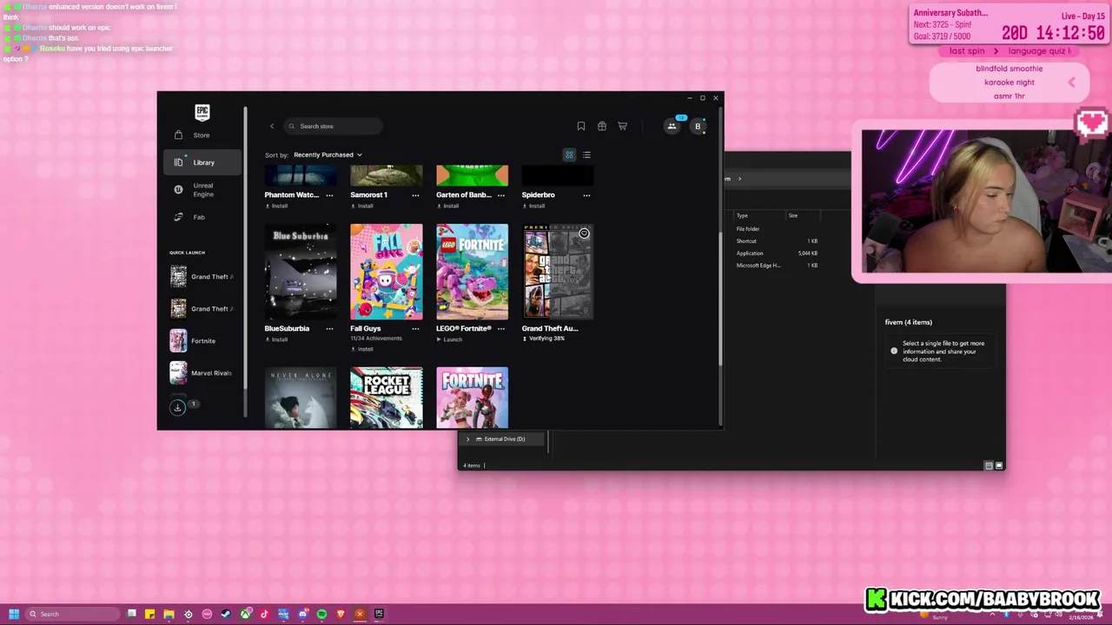The height and width of the screenshot is (625, 1112).
Task: Open options menu for Spiderbro
Action: point(586,195)
